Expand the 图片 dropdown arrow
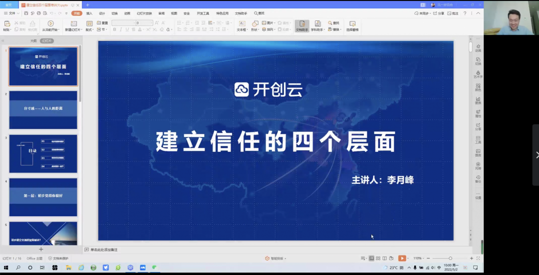Image resolution: width=539 pixels, height=275 pixels. (x=274, y=23)
